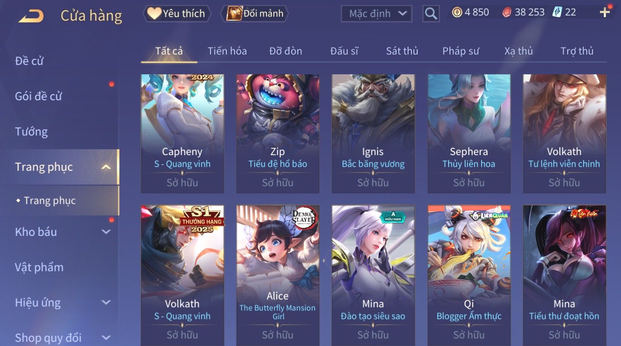Switch to the Sát thủ tab

(402, 51)
